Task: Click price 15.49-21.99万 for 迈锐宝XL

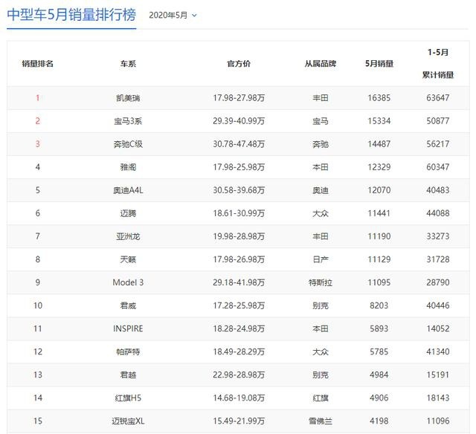Action: pyautogui.click(x=239, y=421)
